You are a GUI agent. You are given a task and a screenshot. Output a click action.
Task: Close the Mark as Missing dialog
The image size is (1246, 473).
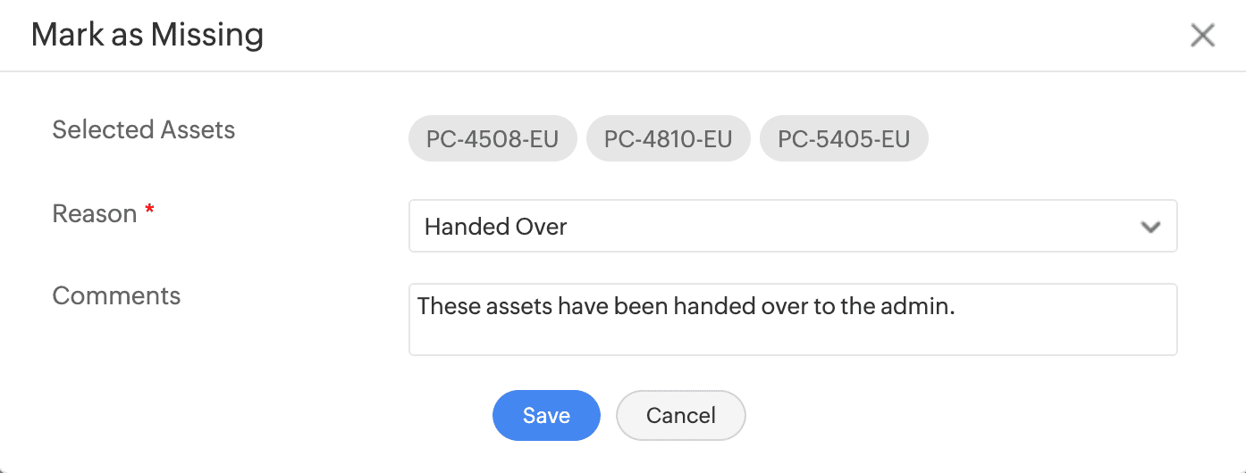pyautogui.click(x=1202, y=36)
